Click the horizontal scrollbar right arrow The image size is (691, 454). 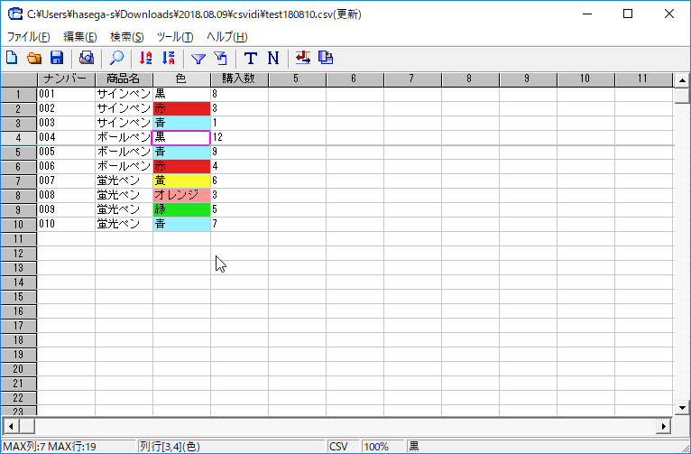click(x=663, y=426)
